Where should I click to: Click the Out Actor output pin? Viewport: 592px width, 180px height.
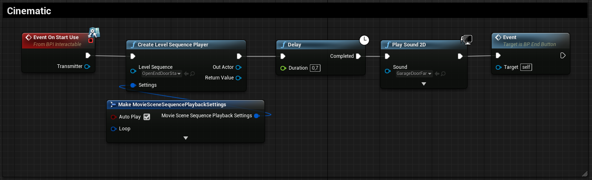pyautogui.click(x=239, y=67)
